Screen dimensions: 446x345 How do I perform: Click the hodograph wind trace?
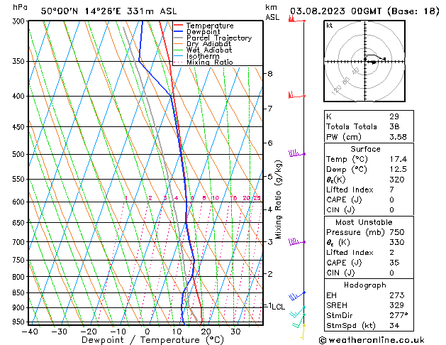point(375,59)
